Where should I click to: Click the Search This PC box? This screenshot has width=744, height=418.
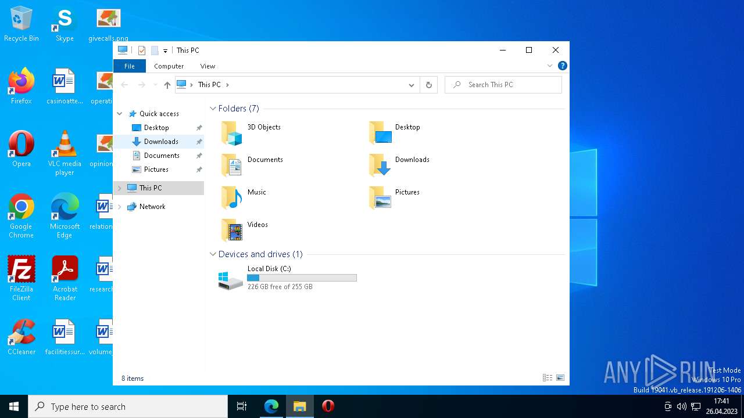click(x=503, y=85)
